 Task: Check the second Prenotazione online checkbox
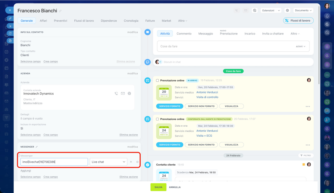pyautogui.click(x=157, y=119)
